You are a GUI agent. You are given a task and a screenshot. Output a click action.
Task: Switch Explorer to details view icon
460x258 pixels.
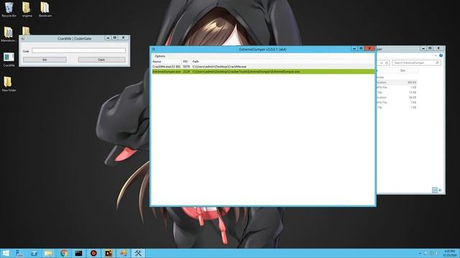tap(435, 190)
